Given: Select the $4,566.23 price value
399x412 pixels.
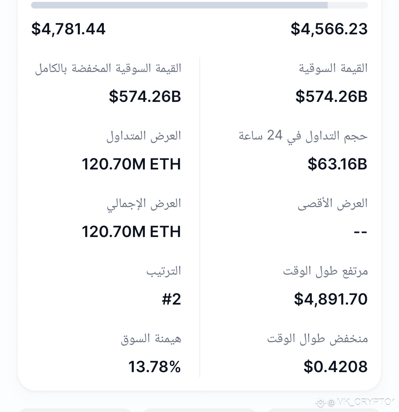Looking at the screenshot, I should [x=329, y=29].
